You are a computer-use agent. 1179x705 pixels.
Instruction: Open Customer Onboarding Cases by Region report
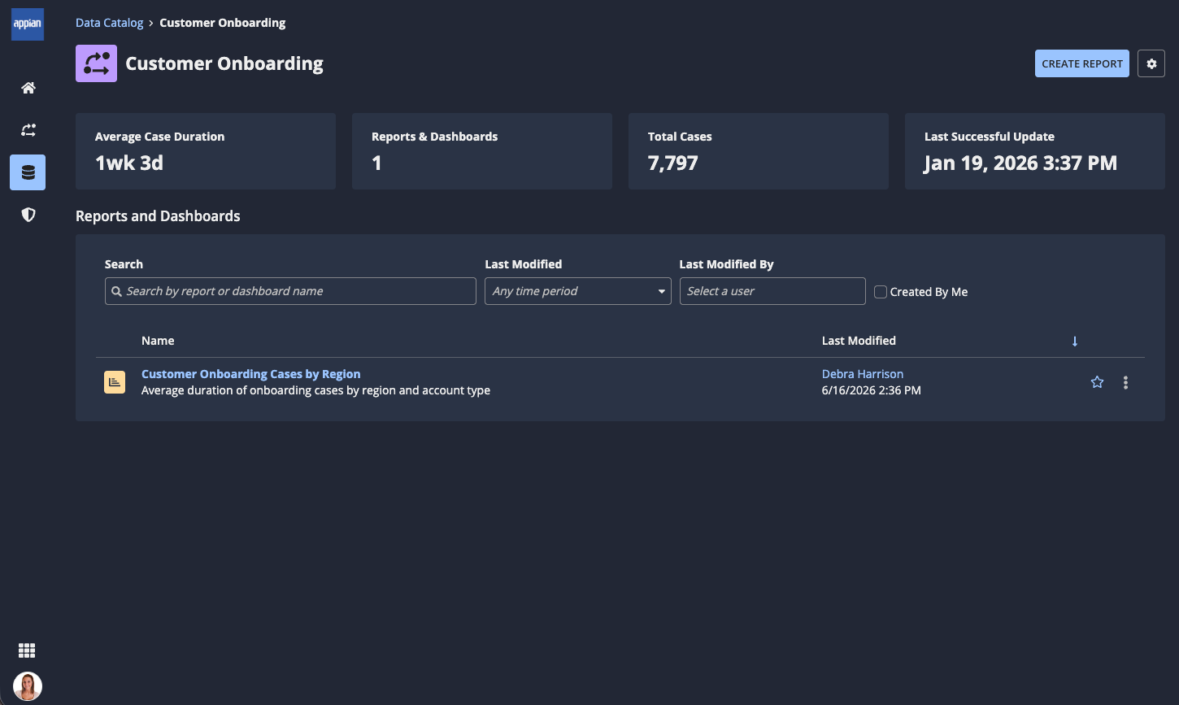251,374
